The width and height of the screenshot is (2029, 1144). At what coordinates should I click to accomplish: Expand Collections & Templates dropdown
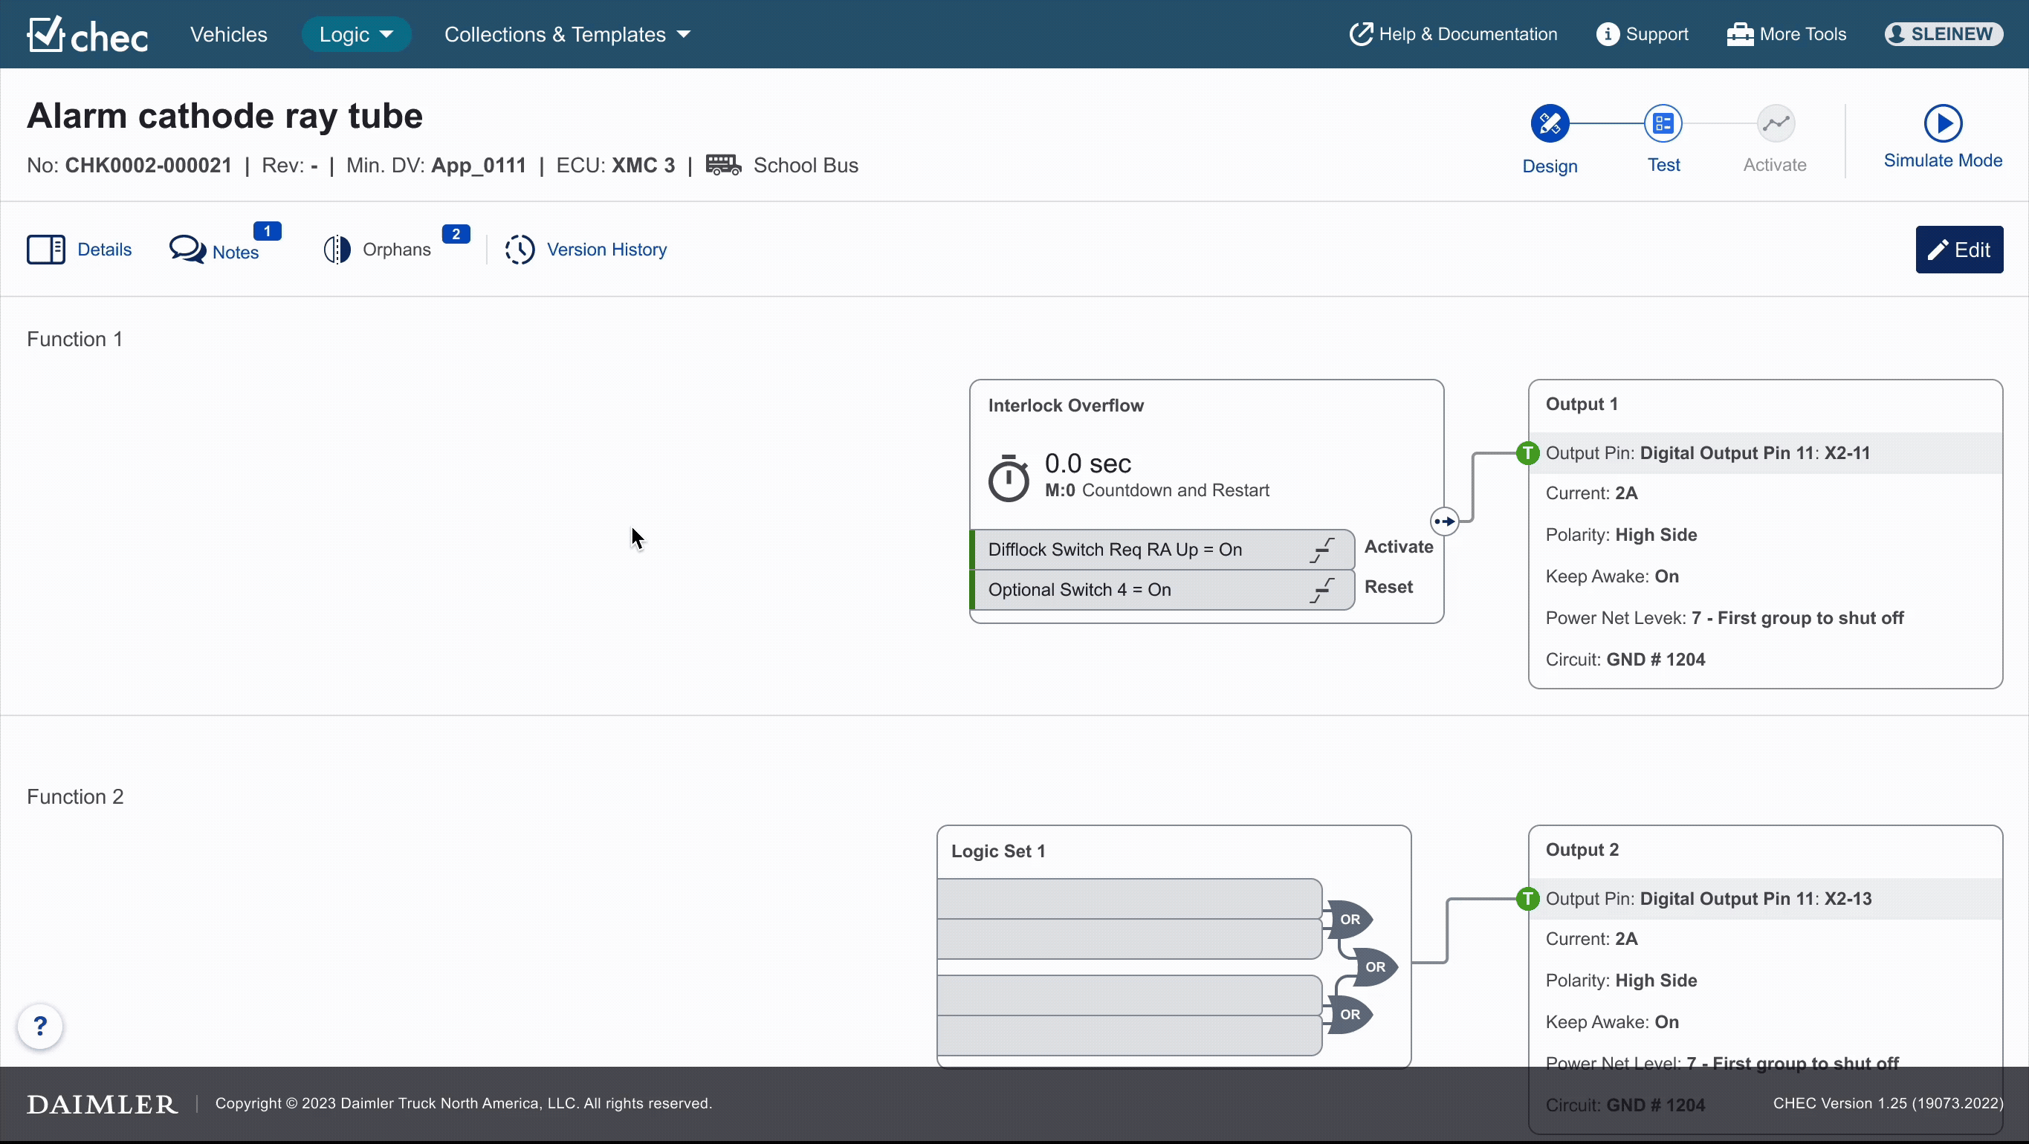[x=567, y=35]
